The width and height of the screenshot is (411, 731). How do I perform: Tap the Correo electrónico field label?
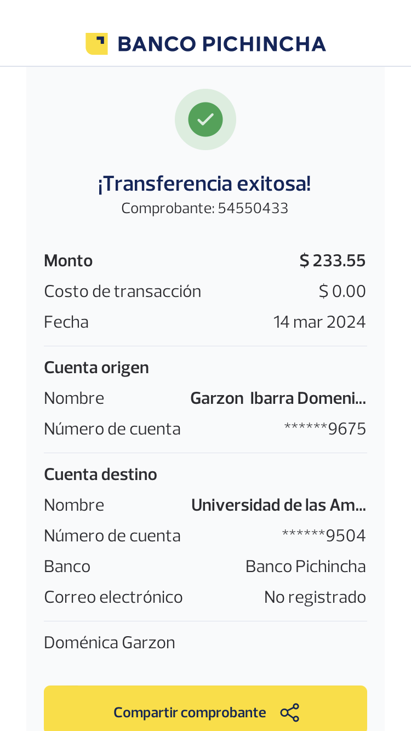(113, 597)
